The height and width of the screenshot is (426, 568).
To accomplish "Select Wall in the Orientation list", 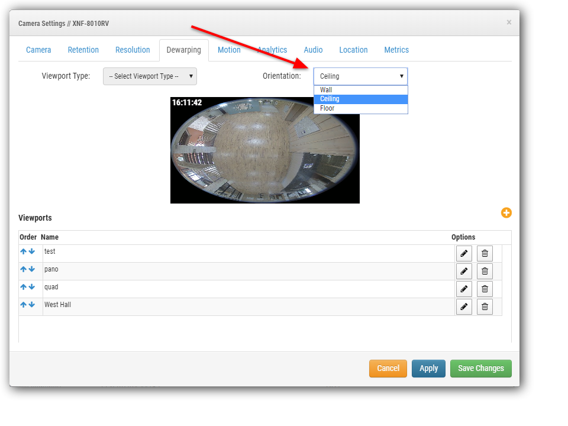I will pos(361,90).
